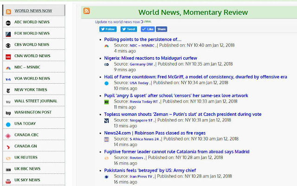Click the UK BBC News logo icon
The height and width of the screenshot is (186, 297).
(8, 170)
